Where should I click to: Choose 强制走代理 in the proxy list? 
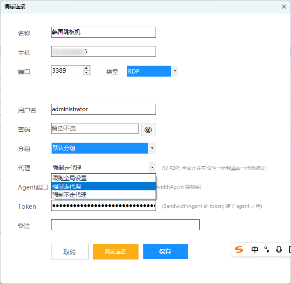104,186
